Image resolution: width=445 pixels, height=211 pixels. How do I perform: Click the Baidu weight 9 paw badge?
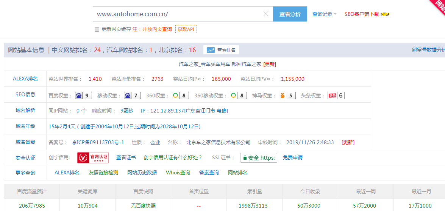(x=83, y=95)
